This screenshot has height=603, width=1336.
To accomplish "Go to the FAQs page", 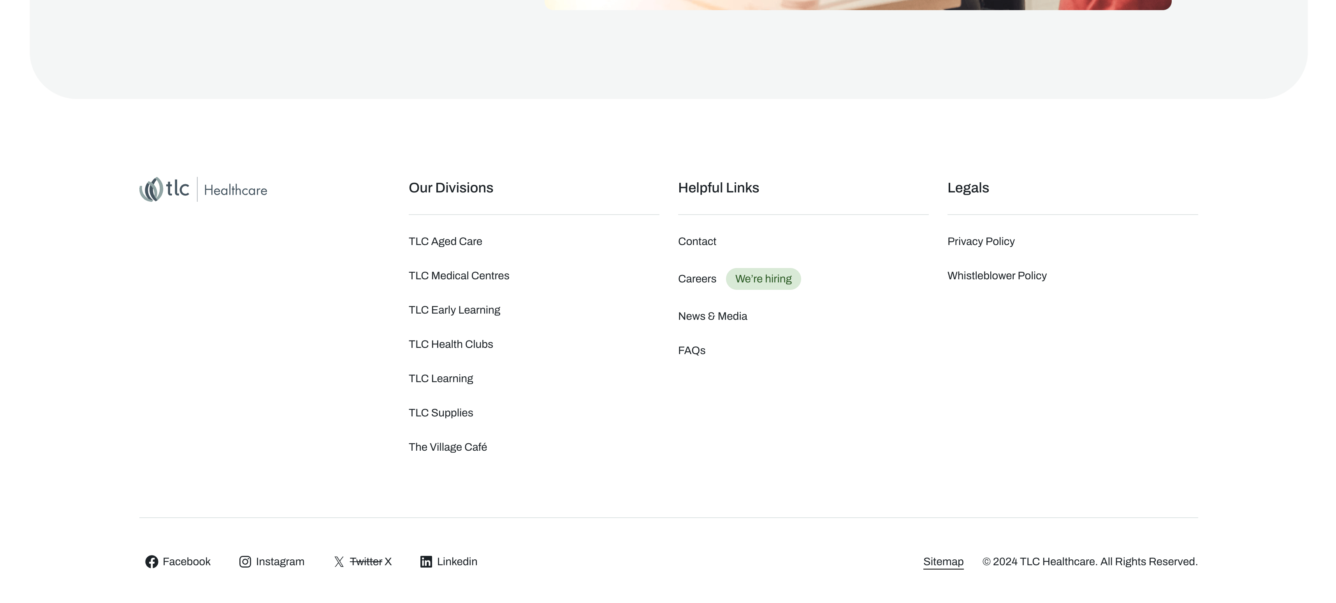I will click(x=691, y=350).
